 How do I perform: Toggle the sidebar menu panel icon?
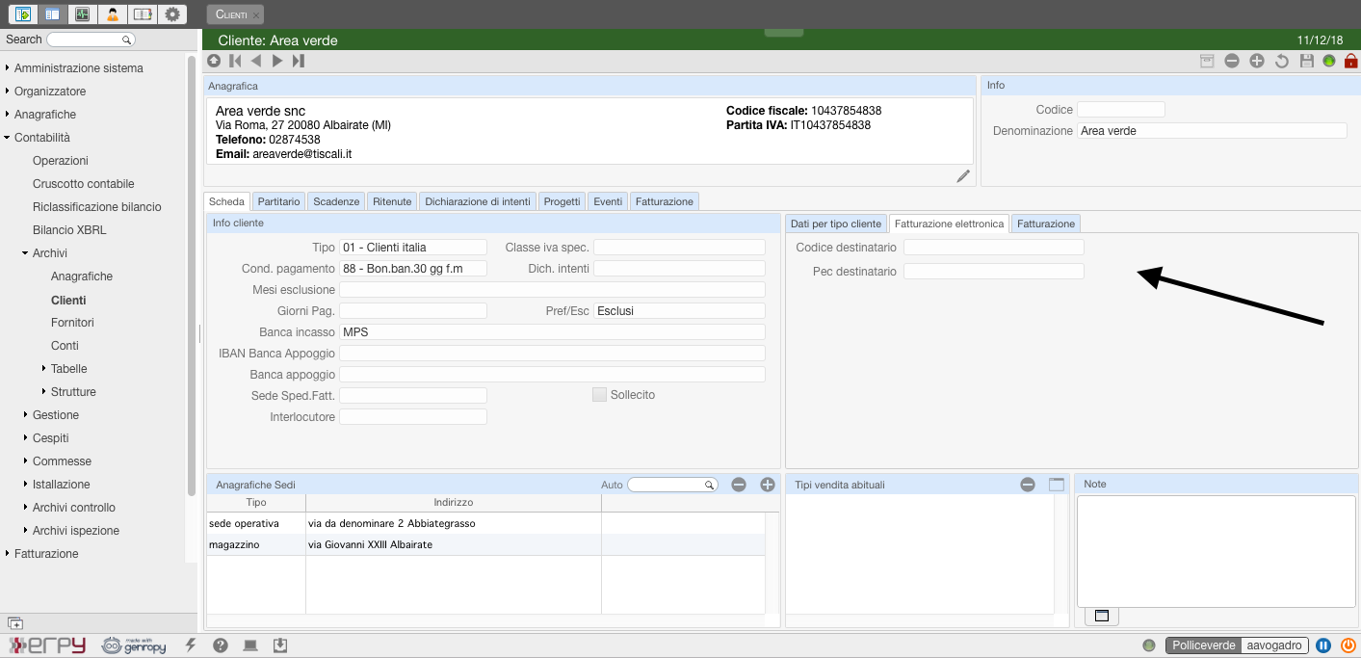pos(53,14)
